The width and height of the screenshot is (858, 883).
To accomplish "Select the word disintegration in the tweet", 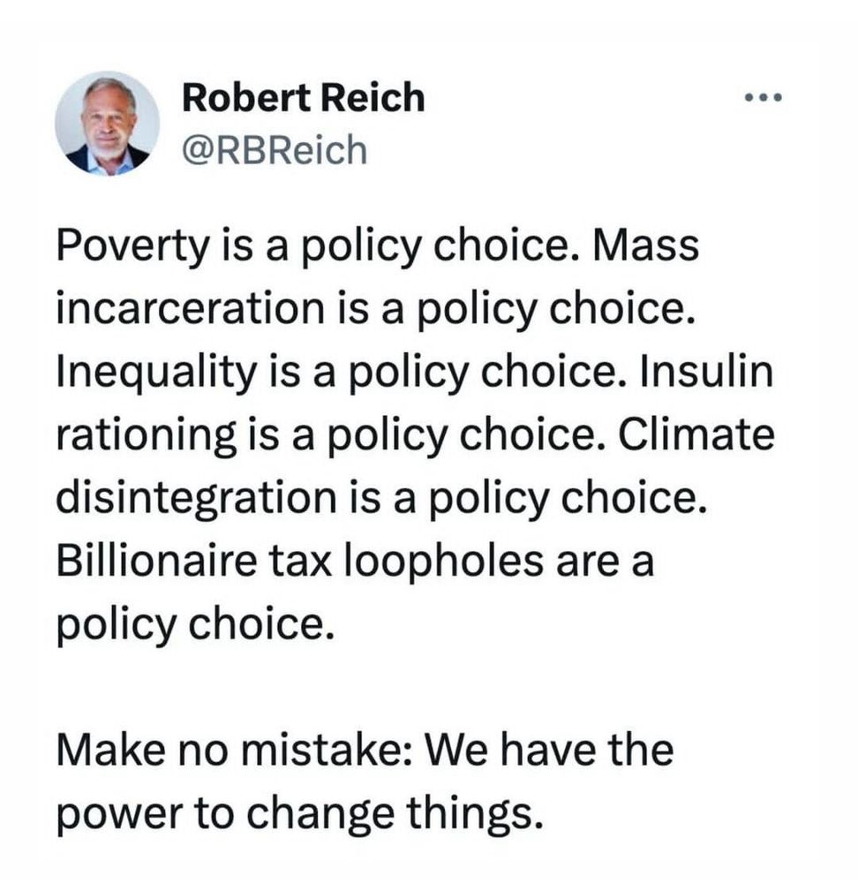I will (x=197, y=498).
